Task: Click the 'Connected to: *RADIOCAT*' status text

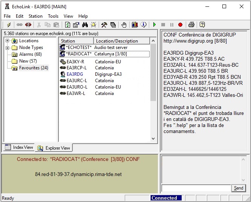Action: coord(78,159)
